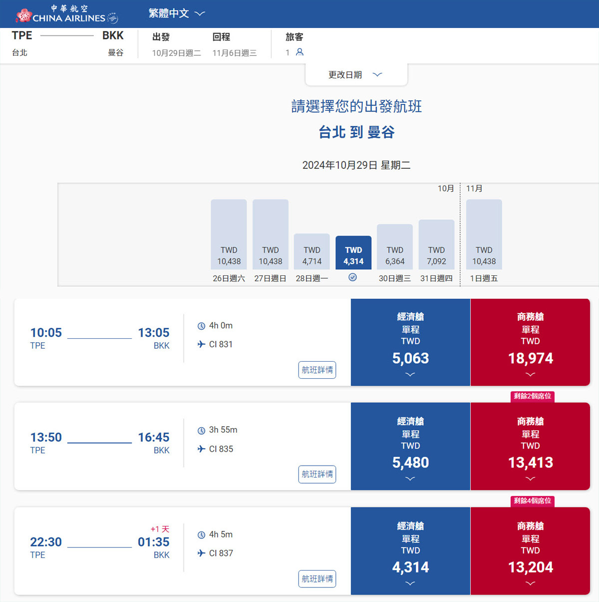Choose economy fare 5,480 for CI 835
599x602 pixels.
410,447
